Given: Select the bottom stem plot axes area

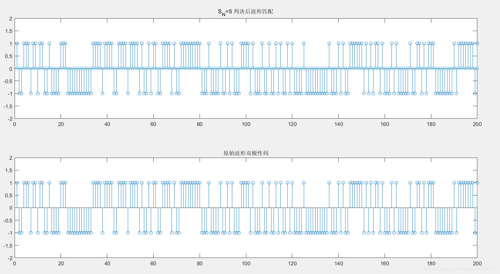Looking at the screenshot, I should pyautogui.click(x=246, y=208).
